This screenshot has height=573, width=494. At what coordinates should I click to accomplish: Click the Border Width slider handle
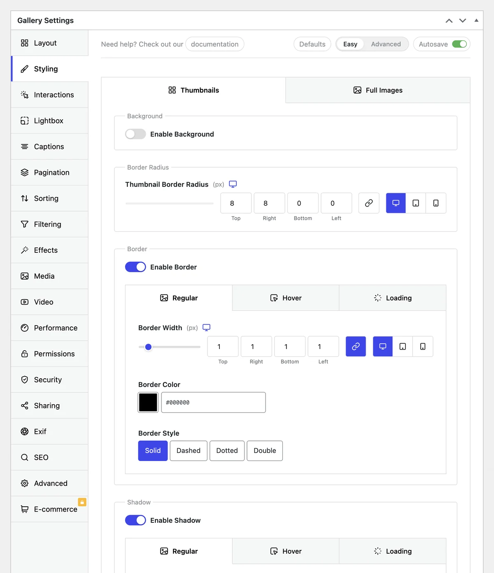click(x=149, y=347)
